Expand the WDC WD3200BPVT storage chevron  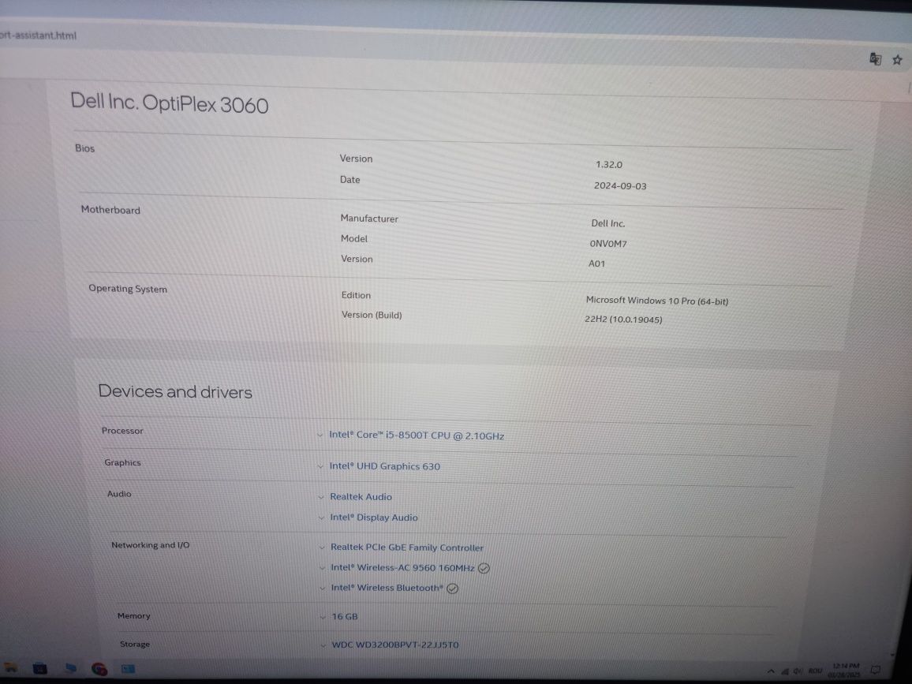click(323, 645)
